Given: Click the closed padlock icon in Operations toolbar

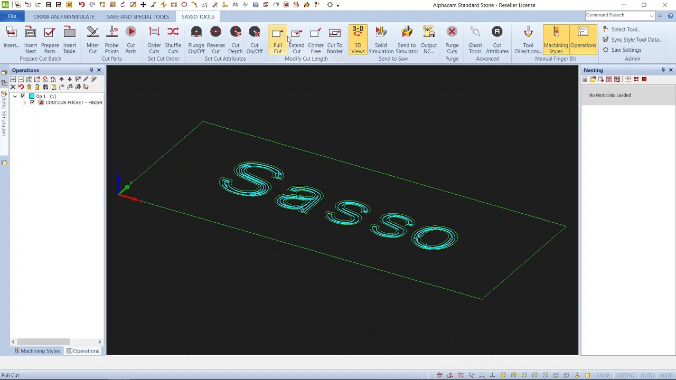Looking at the screenshot, I should click(29, 87).
